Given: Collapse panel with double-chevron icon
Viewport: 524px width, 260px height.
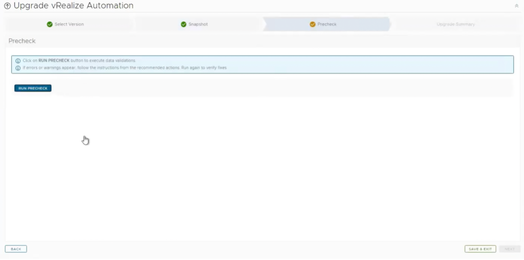Looking at the screenshot, I should (516, 6).
